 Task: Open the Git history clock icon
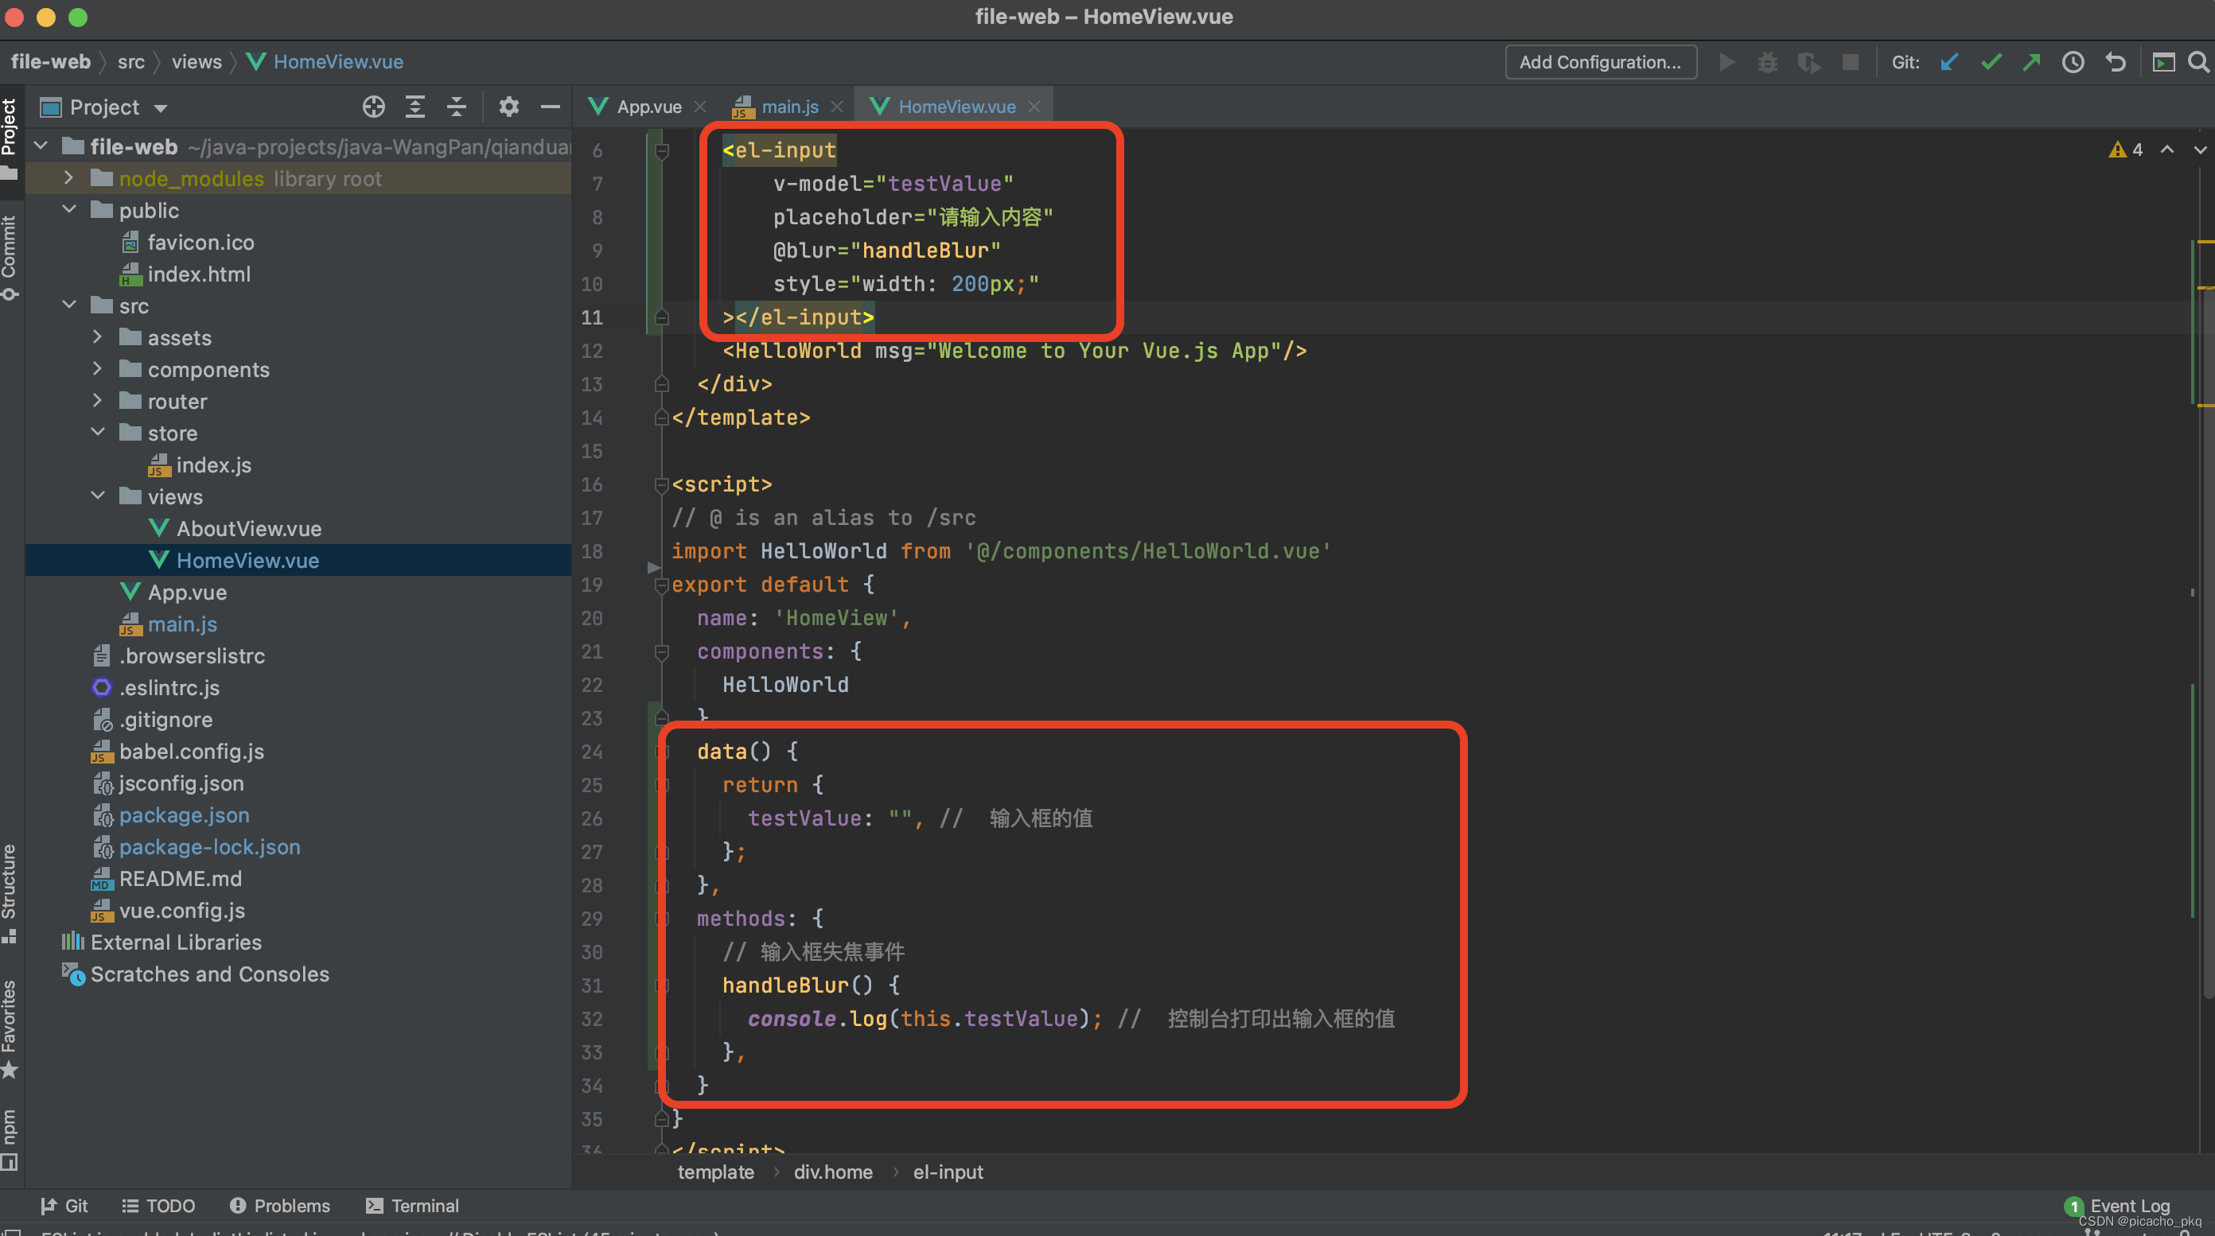tap(2073, 62)
